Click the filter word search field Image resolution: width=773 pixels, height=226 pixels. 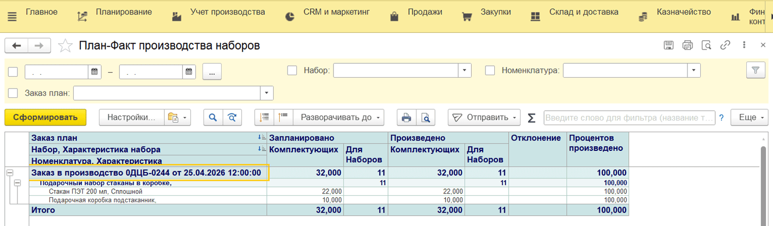click(x=629, y=118)
